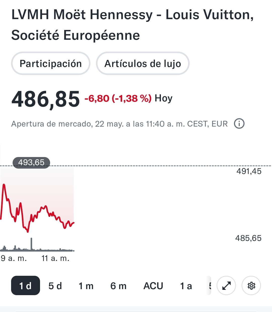This screenshot has width=272, height=312.
Task: Tap the tall volume bar spike
Action: pos(31,244)
